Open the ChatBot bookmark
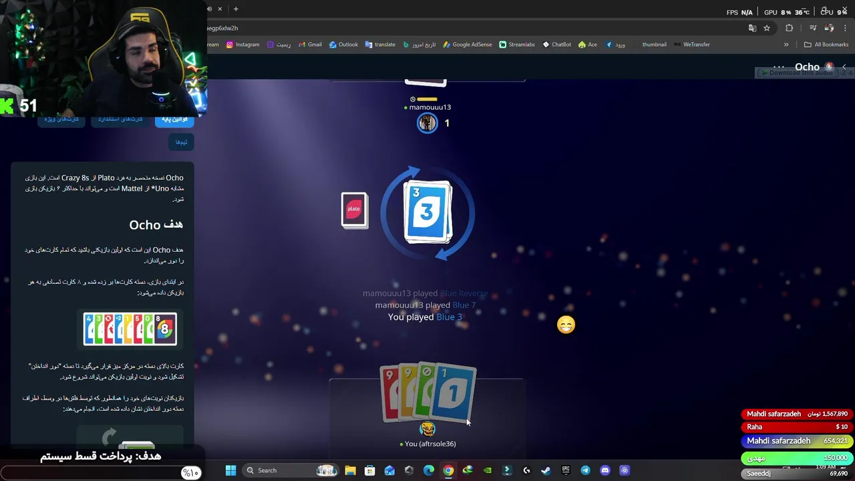 (556, 45)
